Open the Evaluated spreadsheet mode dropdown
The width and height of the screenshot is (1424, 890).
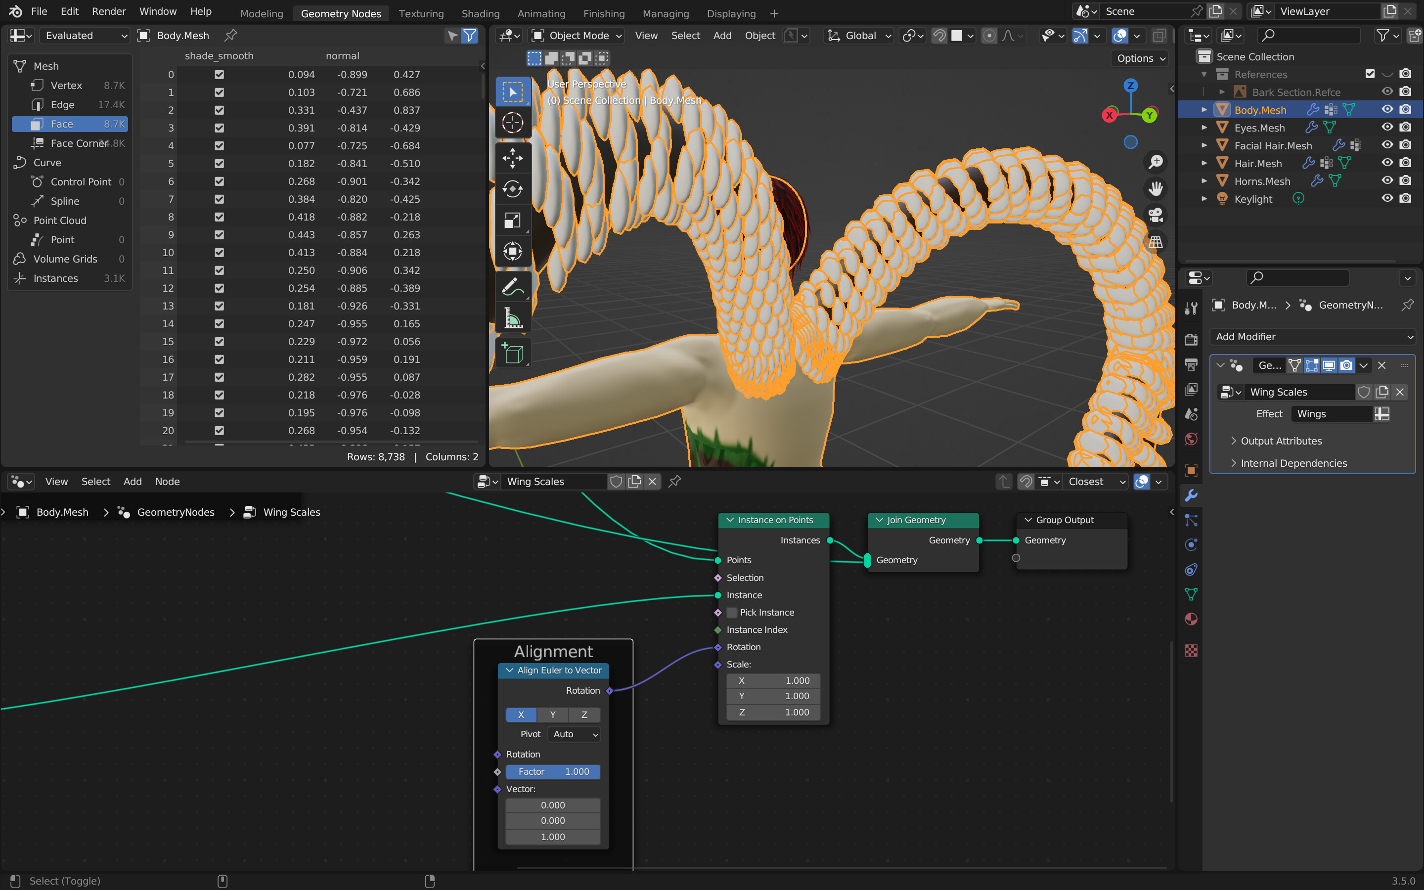click(x=85, y=35)
